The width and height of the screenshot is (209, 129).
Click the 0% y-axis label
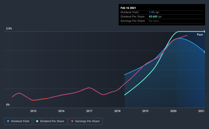pyautogui.click(x=8, y=105)
